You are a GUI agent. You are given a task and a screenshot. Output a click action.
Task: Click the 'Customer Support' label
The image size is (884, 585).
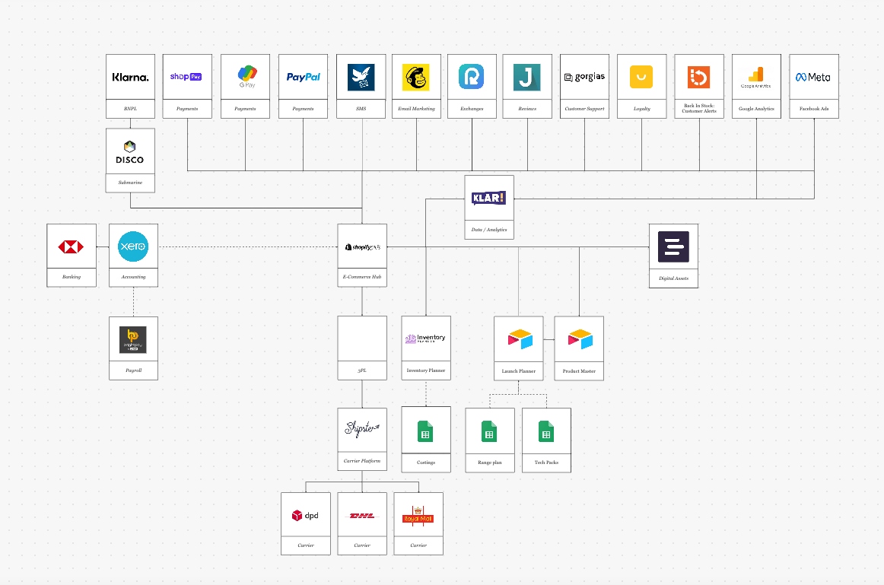pyautogui.click(x=584, y=109)
